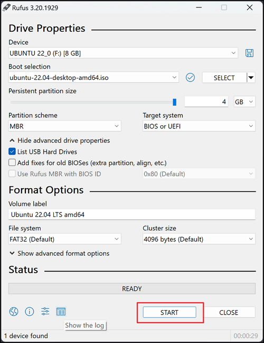Open application settings sliders icon
264x343 pixels.
[45, 311]
